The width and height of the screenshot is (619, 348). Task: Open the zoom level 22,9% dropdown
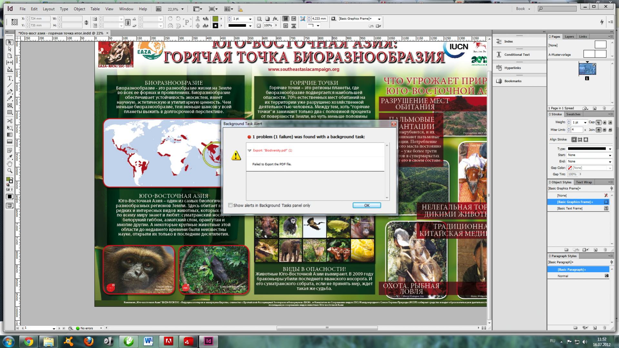coord(183,9)
